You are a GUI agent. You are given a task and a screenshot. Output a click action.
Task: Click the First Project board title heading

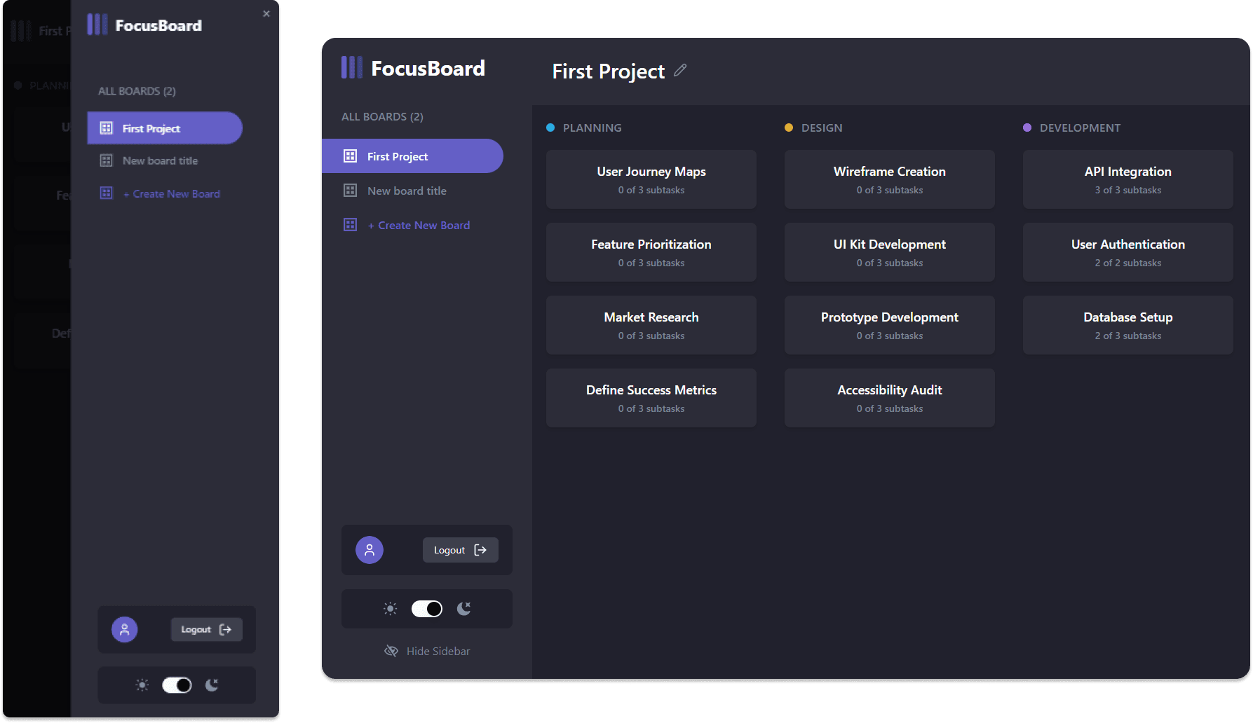click(x=608, y=71)
